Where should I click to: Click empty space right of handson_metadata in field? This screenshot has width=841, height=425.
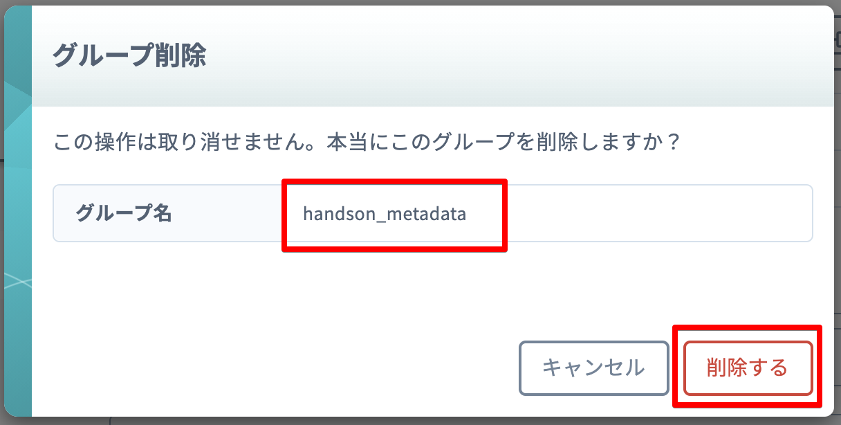coord(657,214)
